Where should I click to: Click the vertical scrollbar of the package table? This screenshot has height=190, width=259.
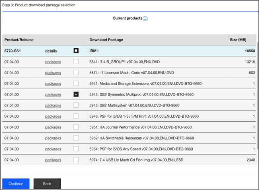point(257,100)
